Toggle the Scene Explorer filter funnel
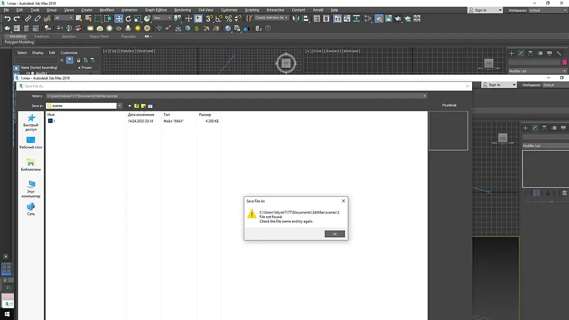569x320 pixels. tap(69, 60)
